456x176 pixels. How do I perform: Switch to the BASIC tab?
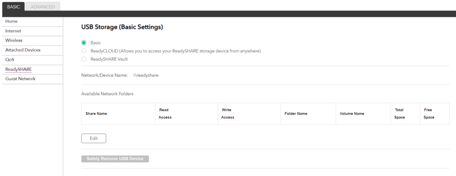click(x=13, y=7)
